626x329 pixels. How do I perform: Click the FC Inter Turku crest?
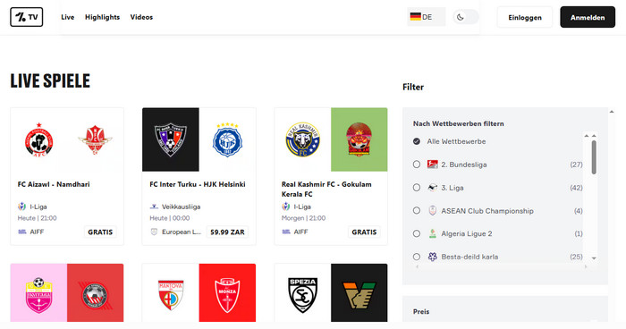click(x=171, y=139)
